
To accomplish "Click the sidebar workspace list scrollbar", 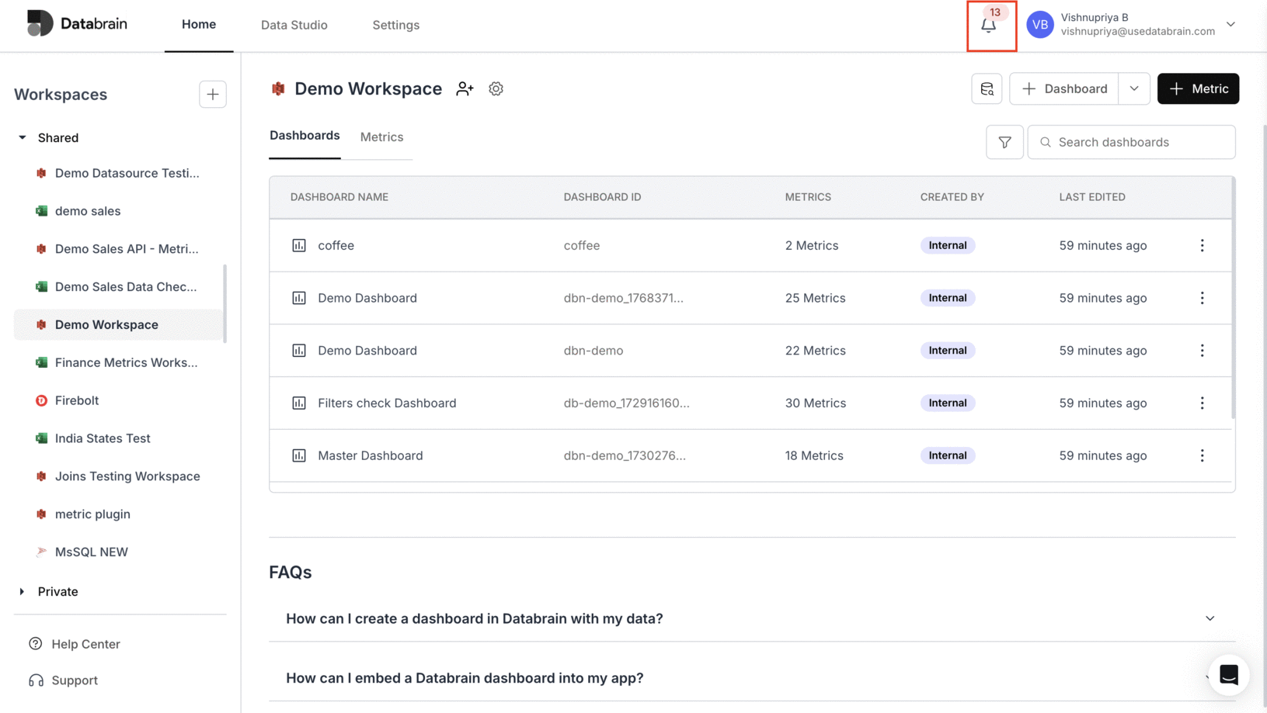I will (225, 303).
